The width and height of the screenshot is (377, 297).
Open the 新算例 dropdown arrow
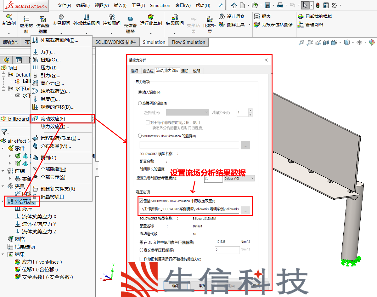coord(9,33)
